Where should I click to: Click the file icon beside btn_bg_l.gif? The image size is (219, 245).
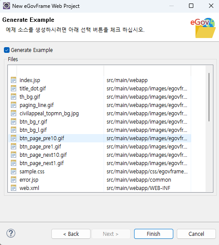tap(13, 130)
